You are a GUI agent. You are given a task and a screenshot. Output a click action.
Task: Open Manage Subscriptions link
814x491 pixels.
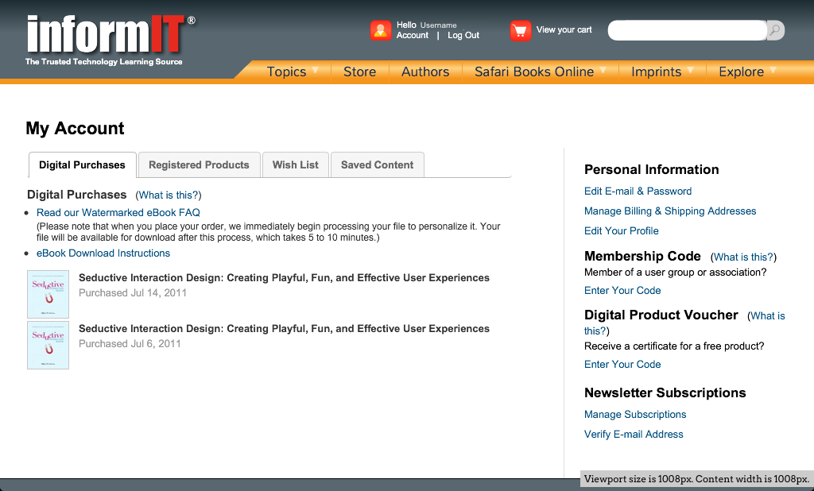[x=635, y=414]
